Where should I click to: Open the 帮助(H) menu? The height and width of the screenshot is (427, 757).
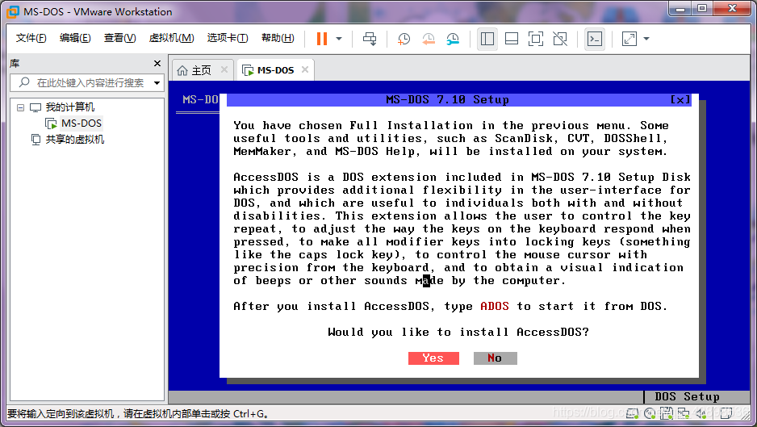[278, 38]
